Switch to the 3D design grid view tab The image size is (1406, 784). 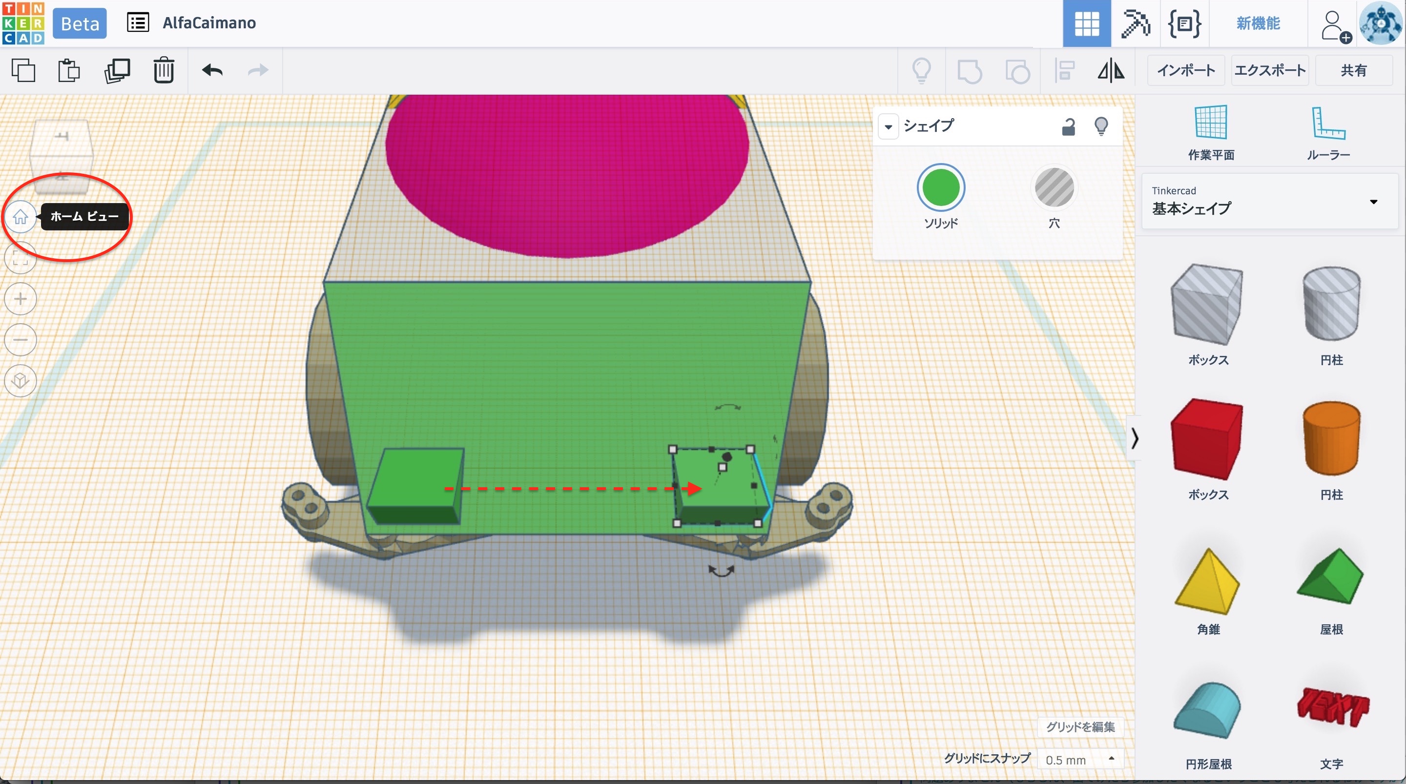(x=1086, y=23)
